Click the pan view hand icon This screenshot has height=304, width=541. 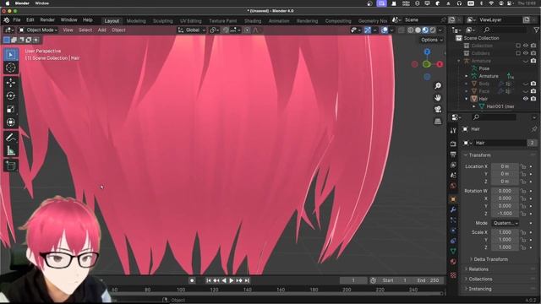pyautogui.click(x=438, y=98)
